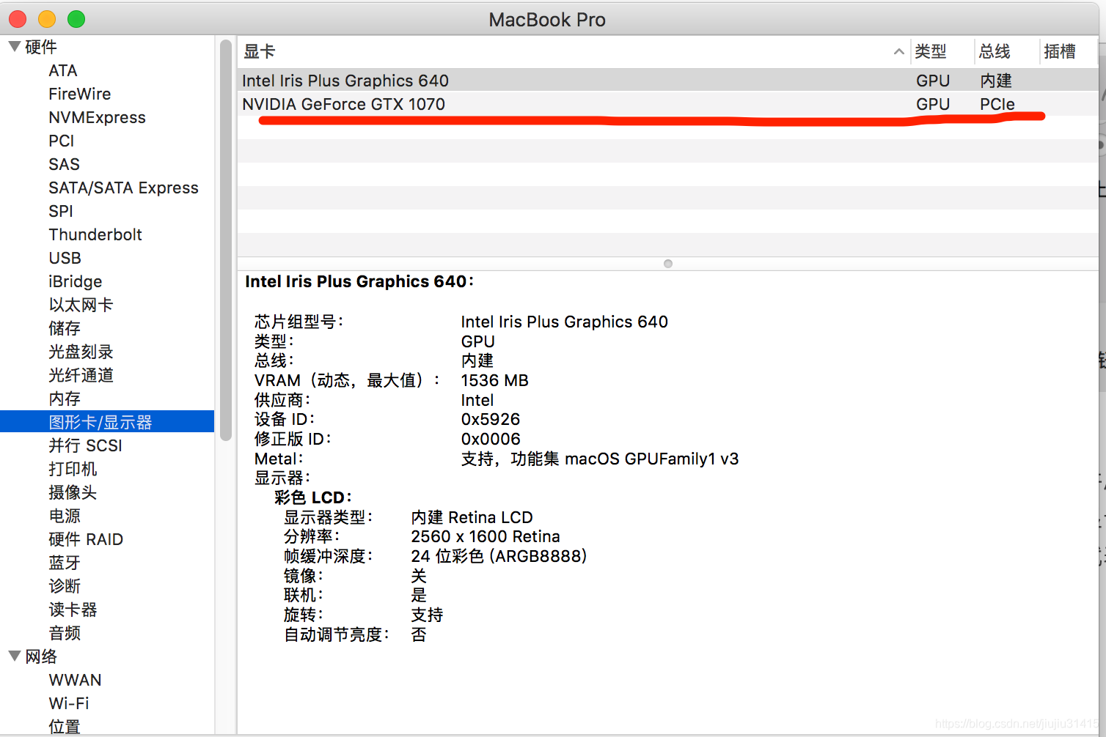Select 储存 storage entry

65,328
